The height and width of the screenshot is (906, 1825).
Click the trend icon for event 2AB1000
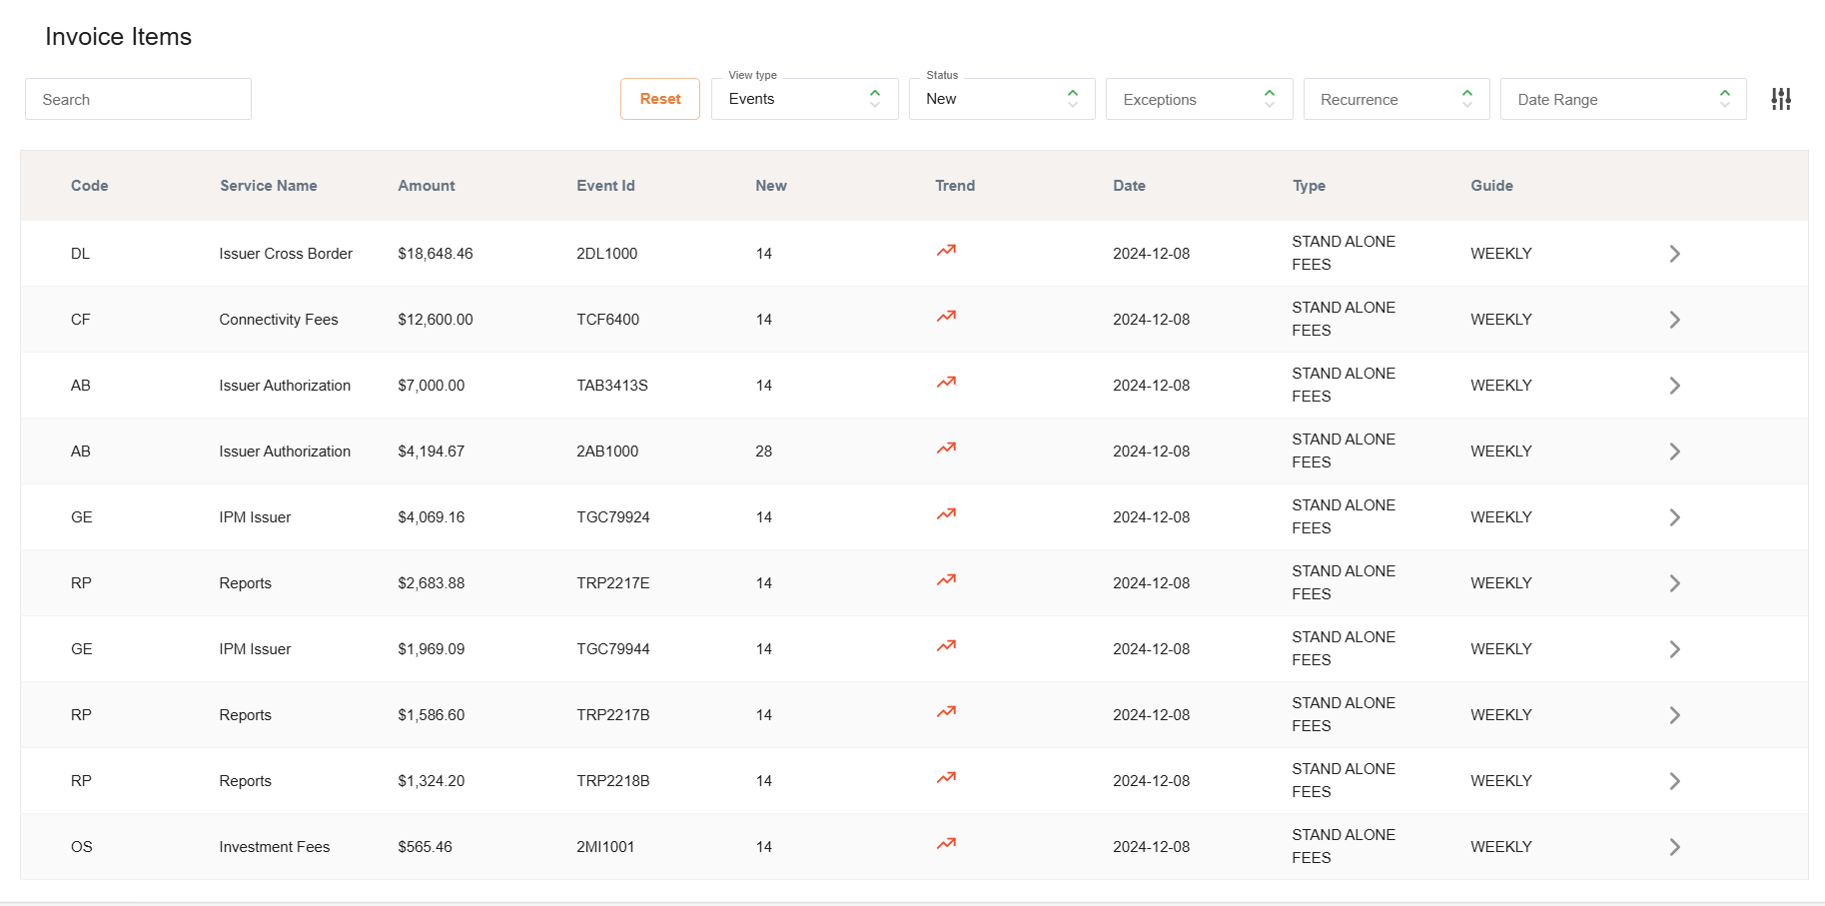[x=946, y=448]
